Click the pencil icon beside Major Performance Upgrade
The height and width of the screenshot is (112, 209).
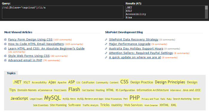tap(106, 44)
